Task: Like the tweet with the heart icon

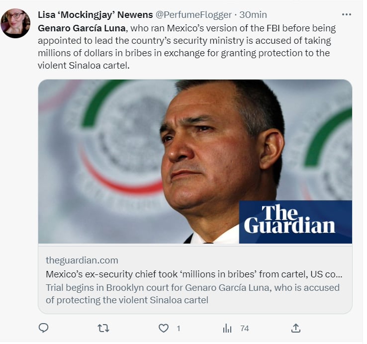Action: click(x=164, y=328)
